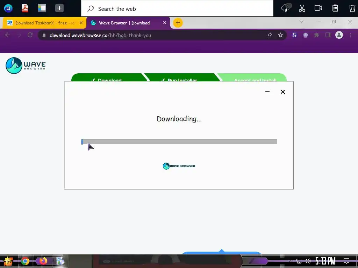The width and height of the screenshot is (358, 268).
Task: Show hidden tray icons chevron
Action: pos(291,261)
